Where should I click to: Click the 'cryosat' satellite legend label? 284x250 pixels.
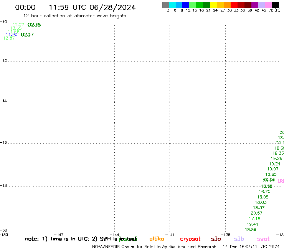(x=190, y=239)
